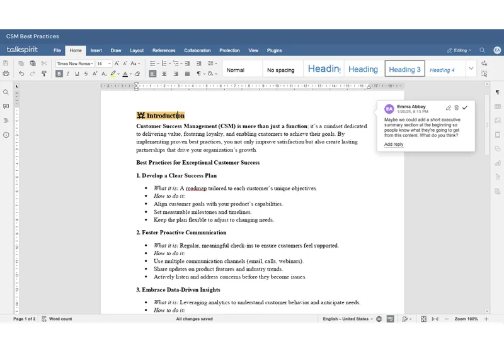The height and width of the screenshot is (352, 504).
Task: Open image settings in right sidebar
Action: coord(497,121)
